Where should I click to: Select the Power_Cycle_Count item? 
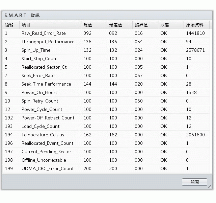pos(42,109)
